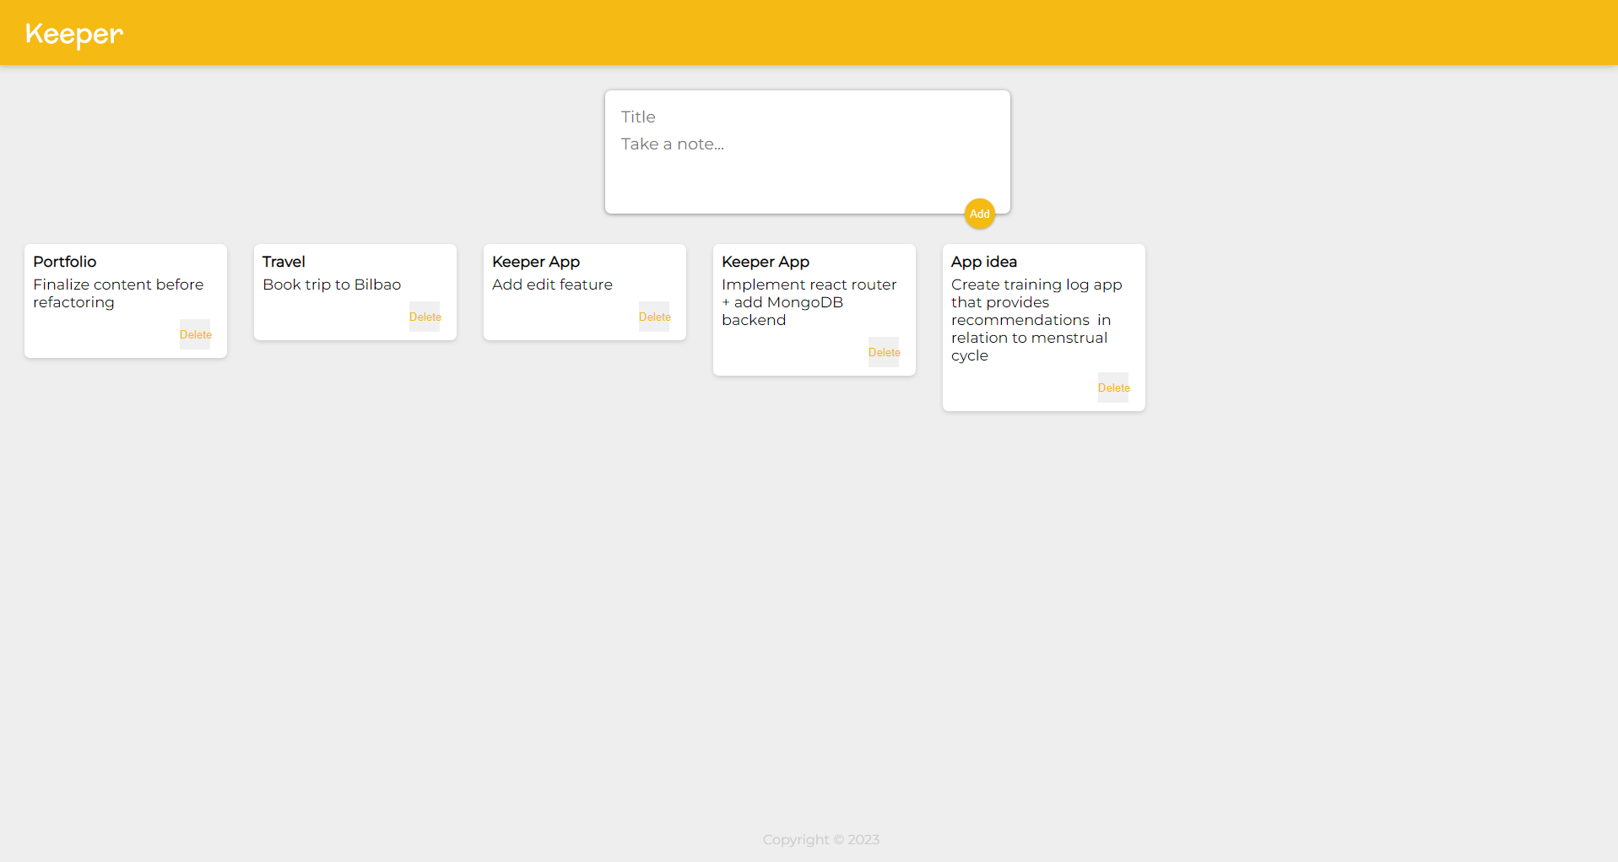Delete the MongoDB backend note
Screen dimensions: 1618x862
884,352
